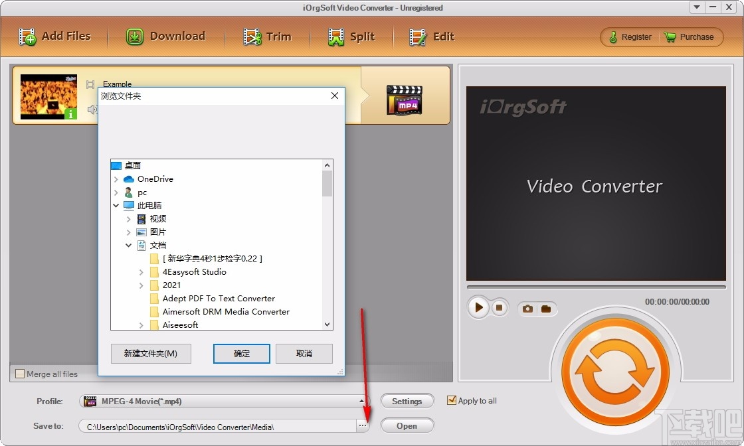
Task: Uncheck Apply to all
Action: tap(452, 400)
